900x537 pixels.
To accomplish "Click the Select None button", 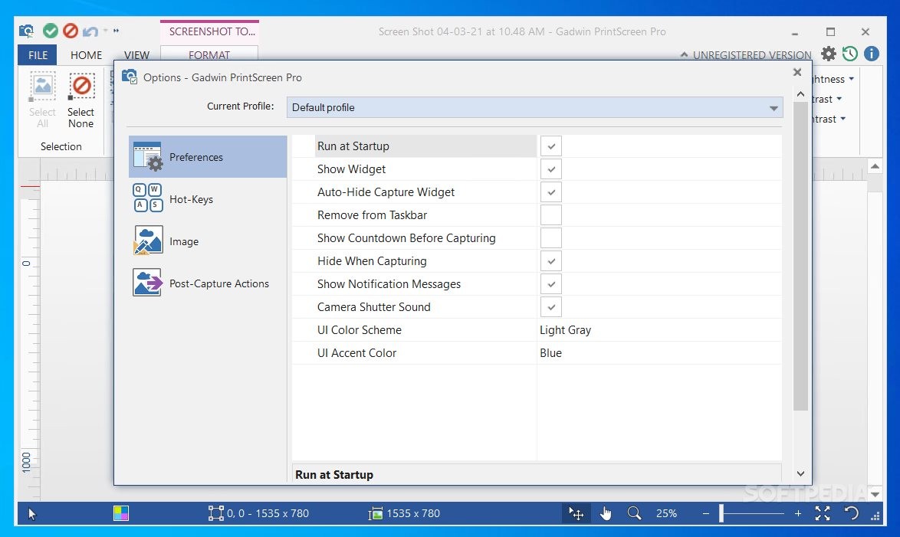I will (x=80, y=100).
